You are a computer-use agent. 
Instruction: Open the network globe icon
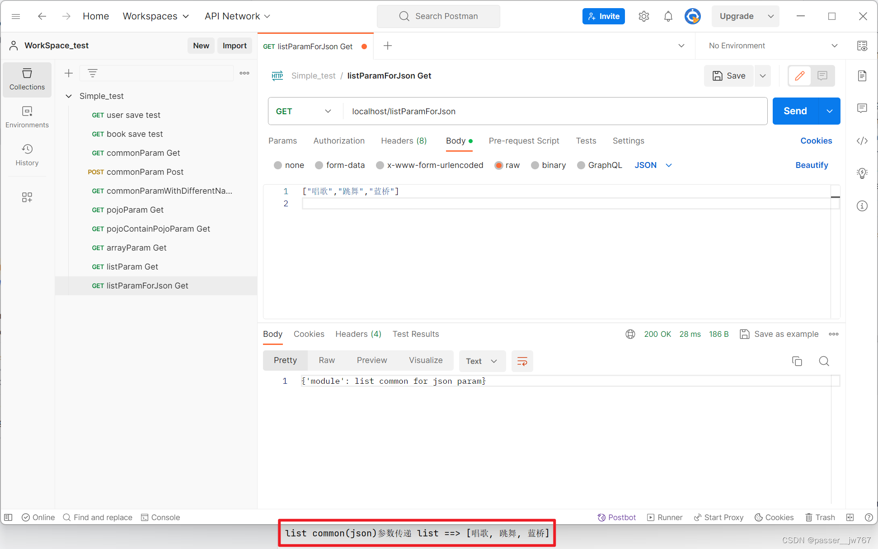(x=630, y=334)
